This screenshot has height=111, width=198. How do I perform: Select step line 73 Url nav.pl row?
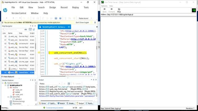point(18,55)
